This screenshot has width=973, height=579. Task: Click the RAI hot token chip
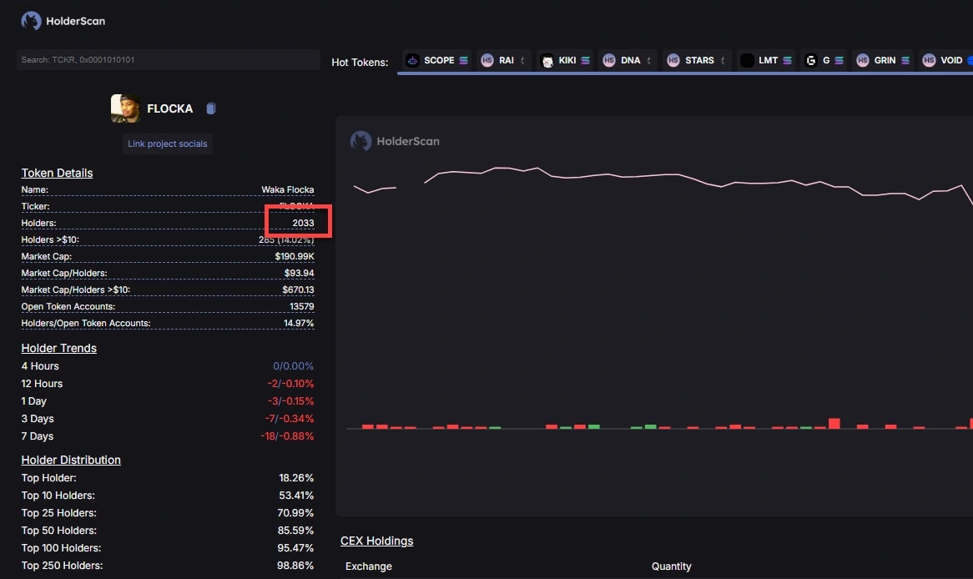pos(504,60)
